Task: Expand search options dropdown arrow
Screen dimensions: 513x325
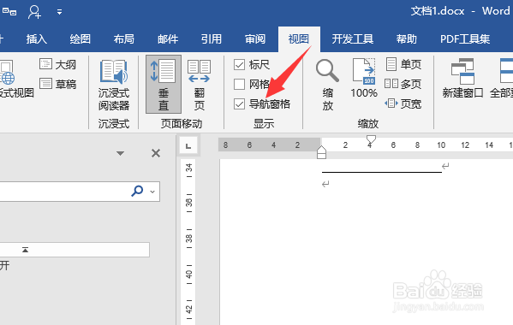Action: click(x=152, y=192)
